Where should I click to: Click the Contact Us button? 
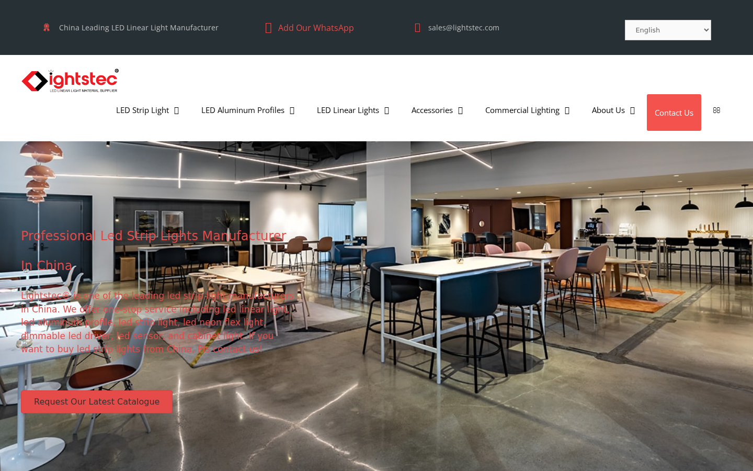[x=674, y=113]
